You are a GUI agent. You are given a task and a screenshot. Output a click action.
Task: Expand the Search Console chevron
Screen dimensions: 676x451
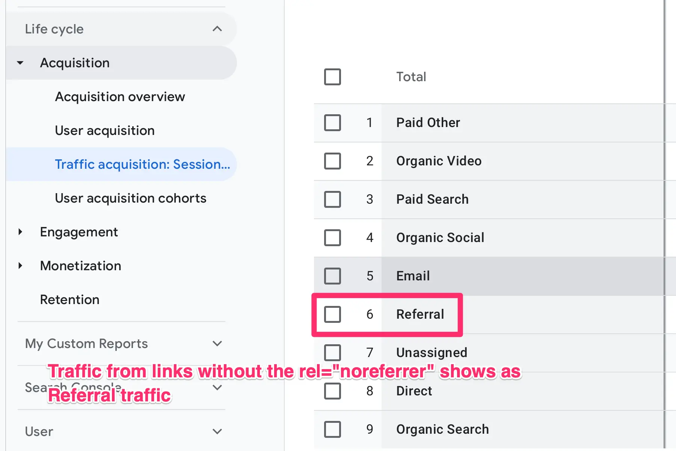click(217, 387)
